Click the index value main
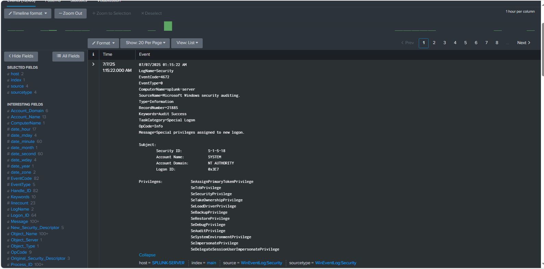This screenshot has height=269, width=544. [x=211, y=263]
